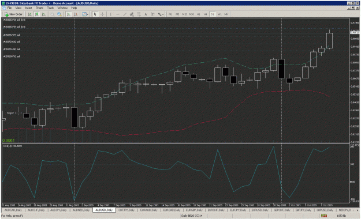The width and height of the screenshot is (361, 219).
Task: Click the CCI(14) indicator label
Action: pos(12,146)
